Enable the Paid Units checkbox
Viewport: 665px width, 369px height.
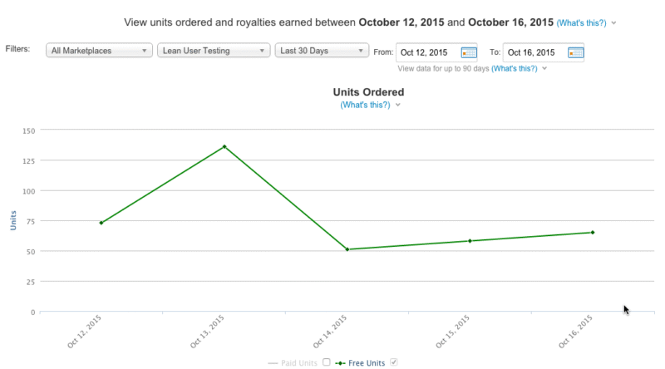327,362
